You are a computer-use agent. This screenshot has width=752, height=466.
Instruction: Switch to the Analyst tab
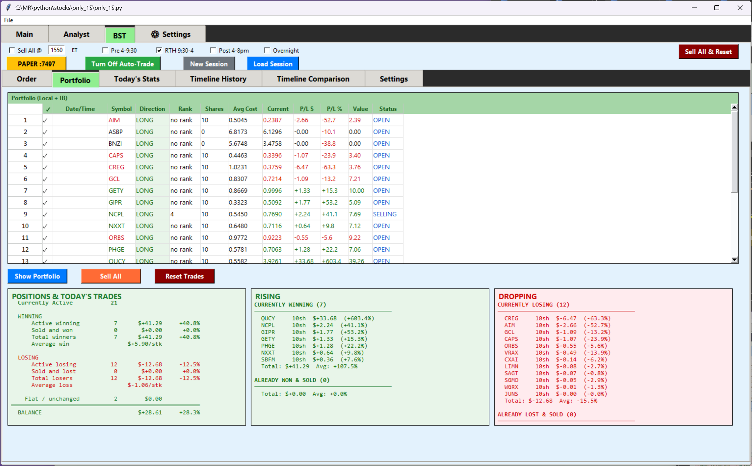(x=76, y=34)
